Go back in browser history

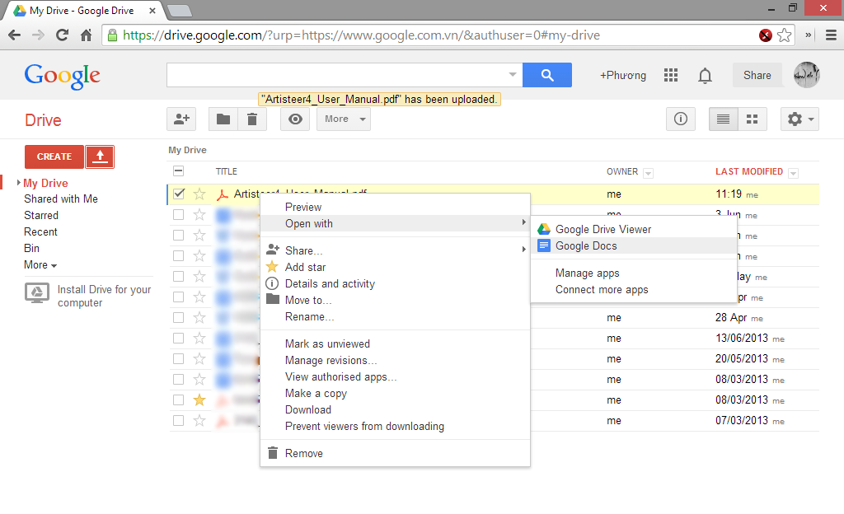15,35
